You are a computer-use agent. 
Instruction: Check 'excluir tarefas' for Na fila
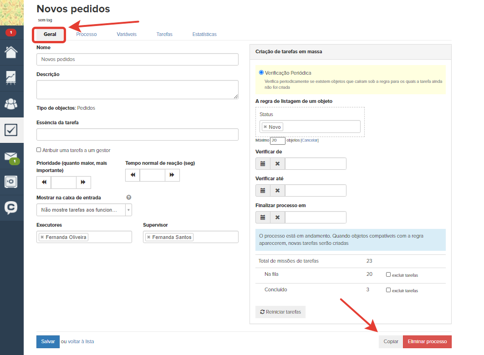(x=388, y=274)
